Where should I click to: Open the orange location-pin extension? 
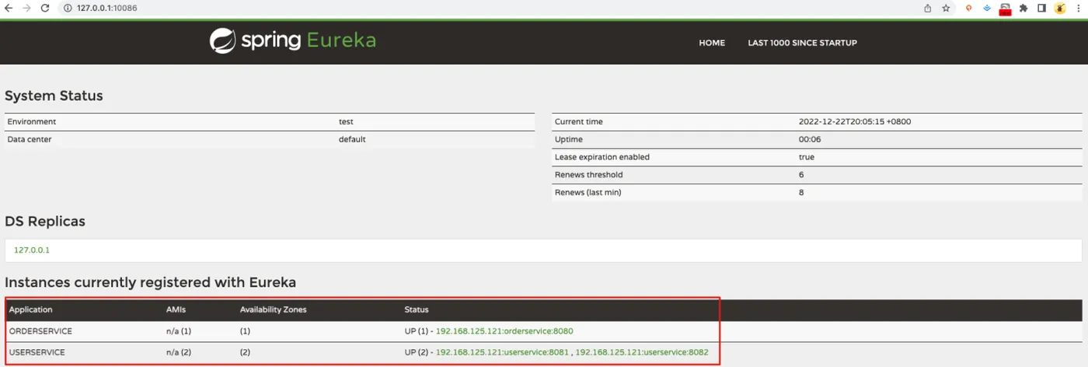click(x=969, y=8)
